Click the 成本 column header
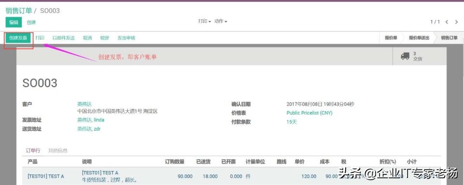 tap(325, 162)
